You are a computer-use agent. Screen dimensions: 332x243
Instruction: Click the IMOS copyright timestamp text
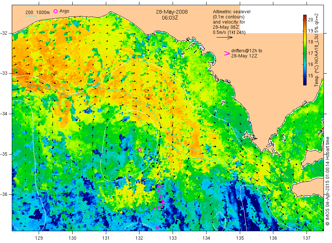coord(328,181)
